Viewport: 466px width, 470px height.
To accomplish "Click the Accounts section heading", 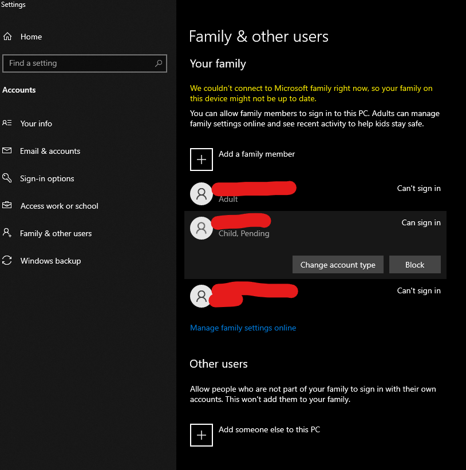I will point(19,90).
